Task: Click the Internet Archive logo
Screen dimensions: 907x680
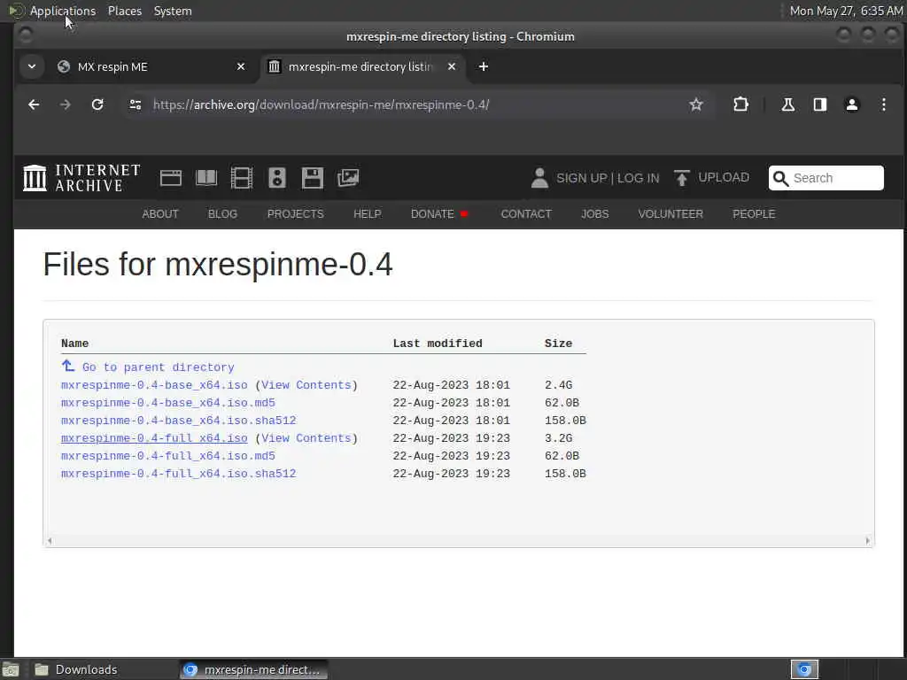Action: pyautogui.click(x=81, y=177)
